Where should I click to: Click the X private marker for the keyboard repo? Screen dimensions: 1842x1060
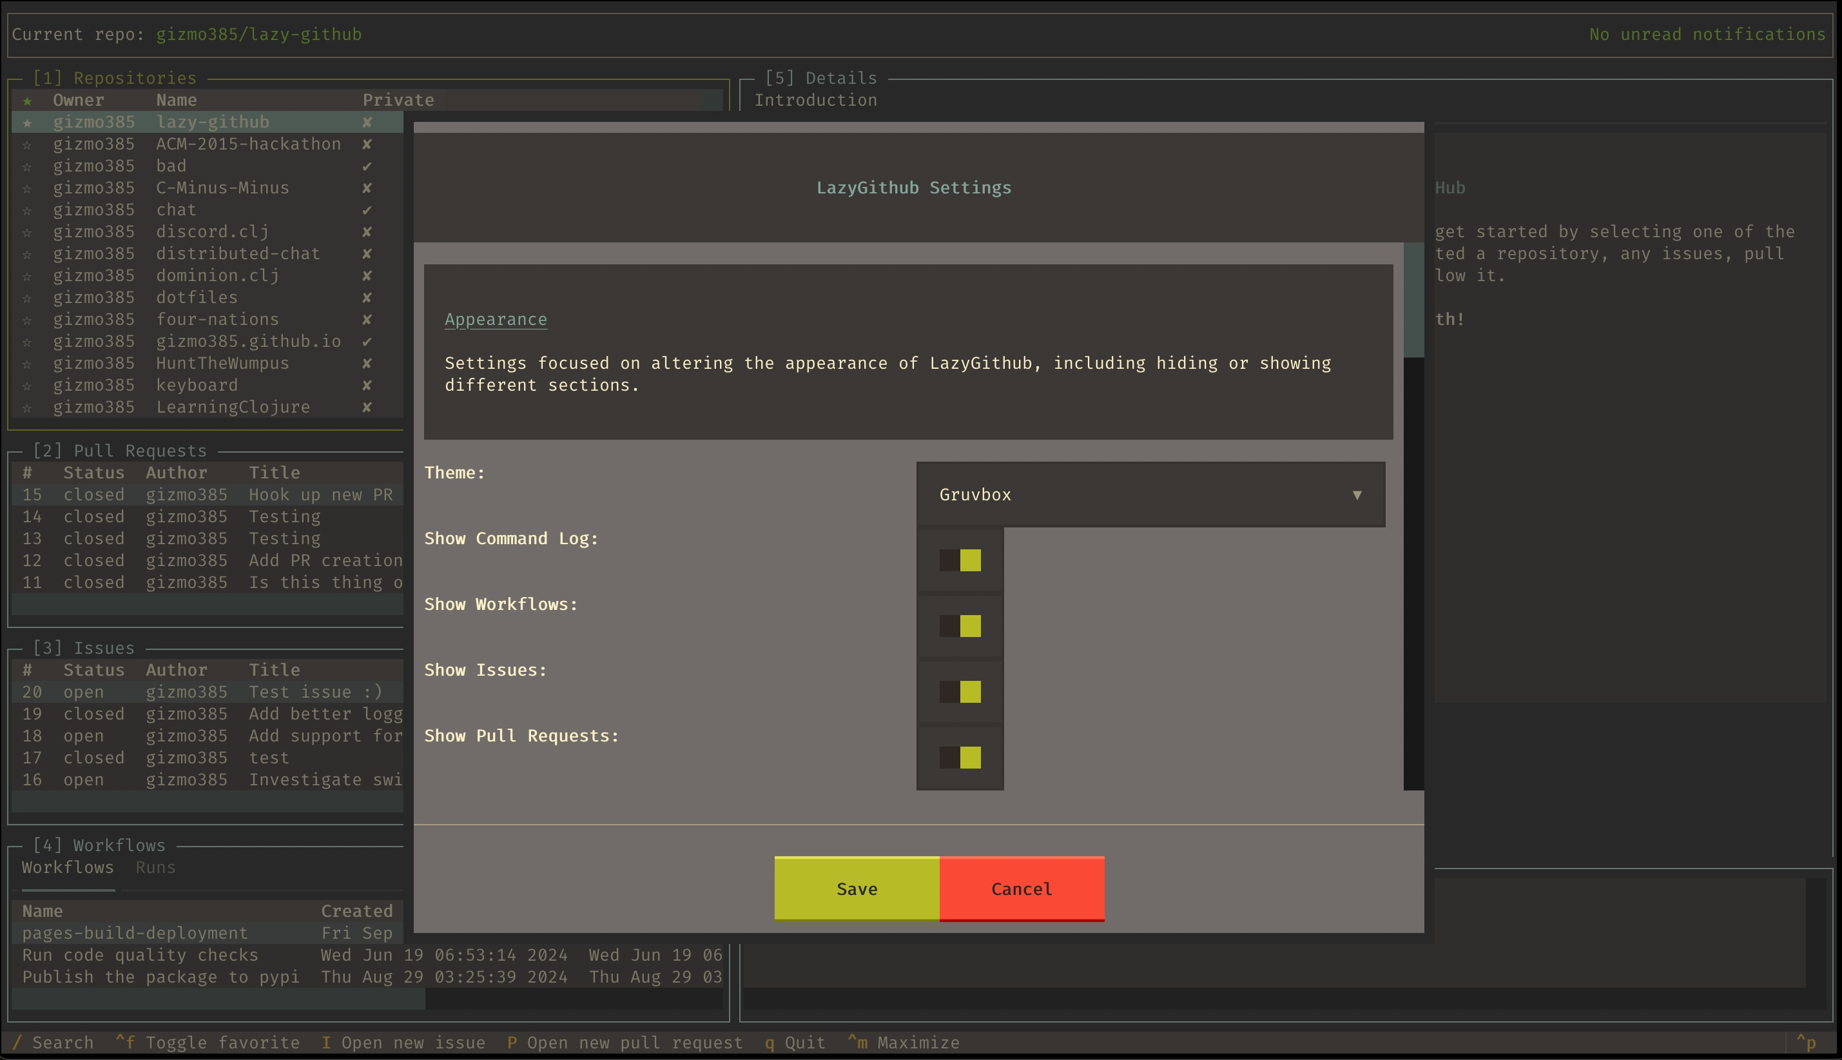[x=367, y=384]
